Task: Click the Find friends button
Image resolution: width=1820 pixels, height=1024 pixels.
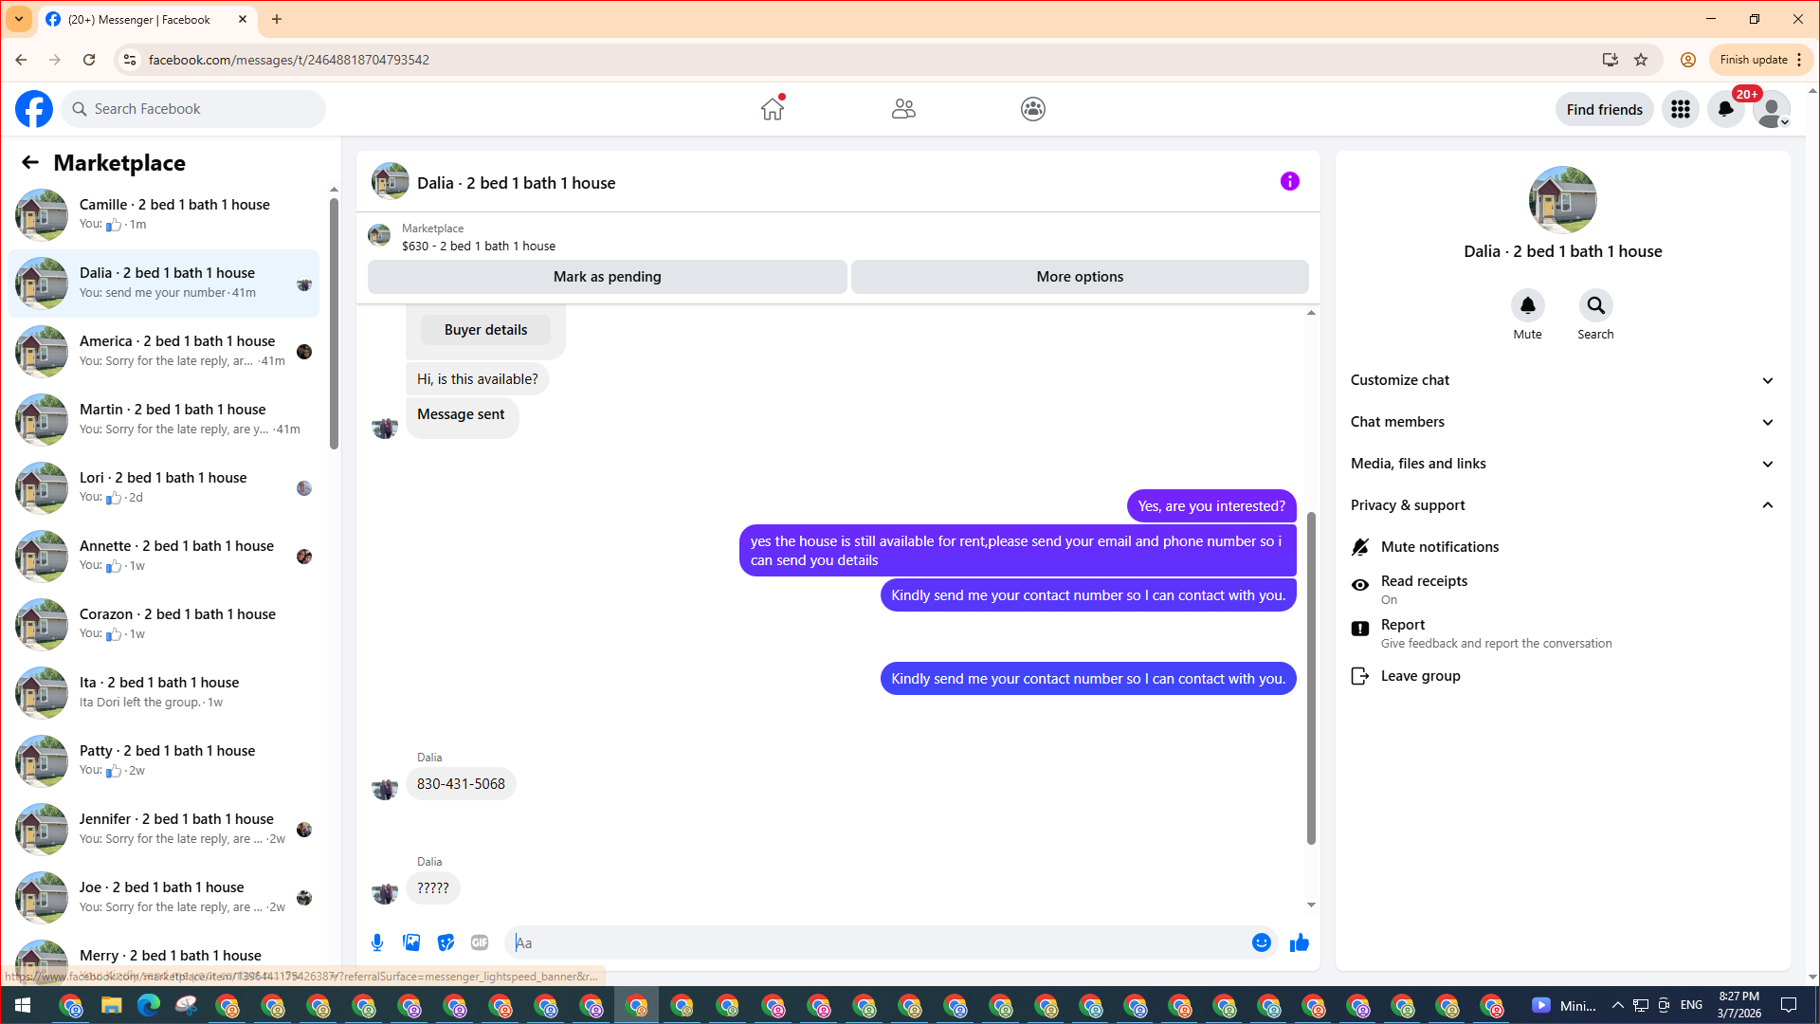Action: pyautogui.click(x=1604, y=109)
